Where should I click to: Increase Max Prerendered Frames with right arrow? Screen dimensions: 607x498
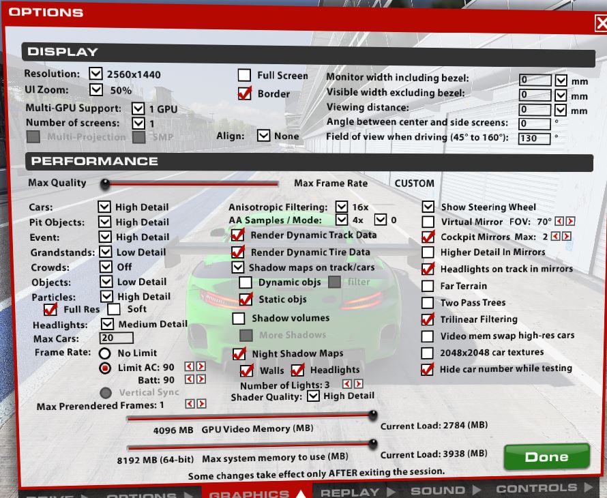201,404
